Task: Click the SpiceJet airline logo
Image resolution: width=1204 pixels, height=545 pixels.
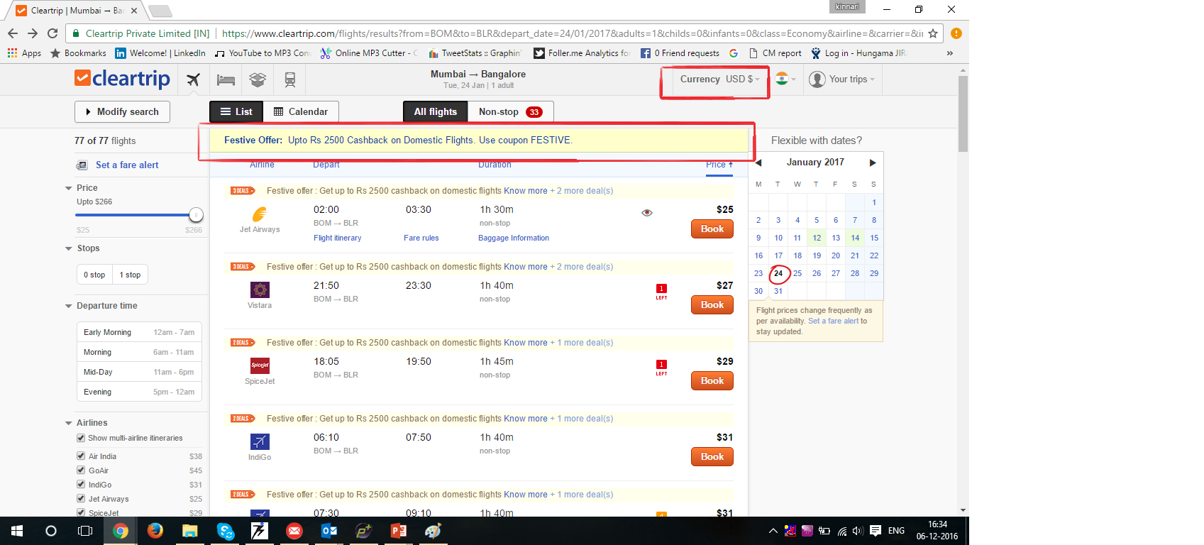Action: click(260, 365)
